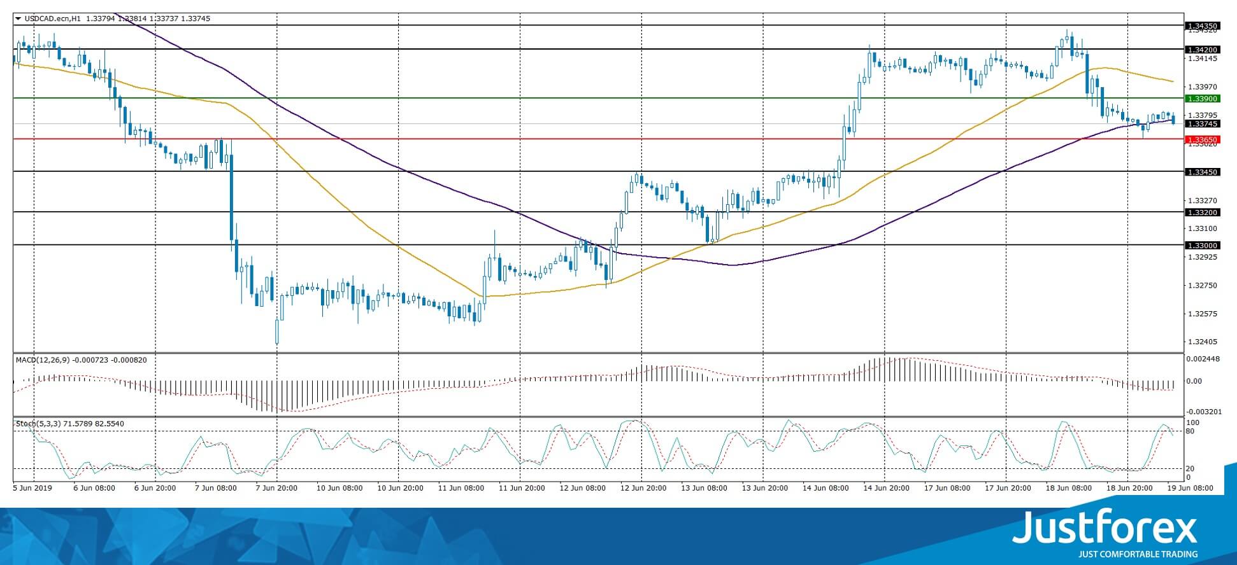Click the 12 Jun 08:00 time label
The image size is (1237, 565).
coord(582,489)
